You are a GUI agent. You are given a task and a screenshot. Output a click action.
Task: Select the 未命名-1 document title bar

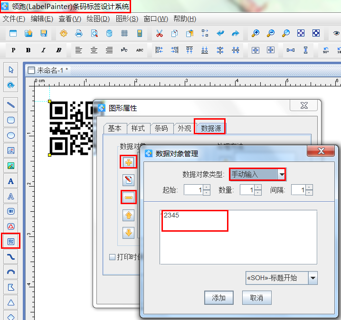[183, 70]
